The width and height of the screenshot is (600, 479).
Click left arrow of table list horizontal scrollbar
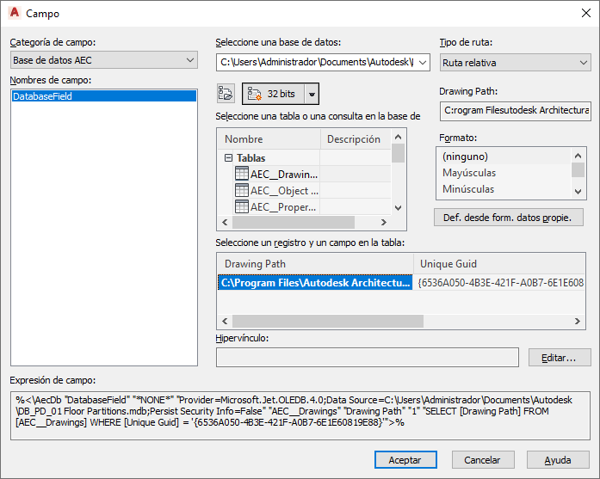click(x=225, y=222)
